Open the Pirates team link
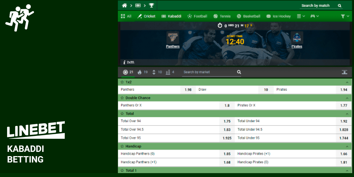Viewport: 354px width, 177px height. (x=297, y=46)
